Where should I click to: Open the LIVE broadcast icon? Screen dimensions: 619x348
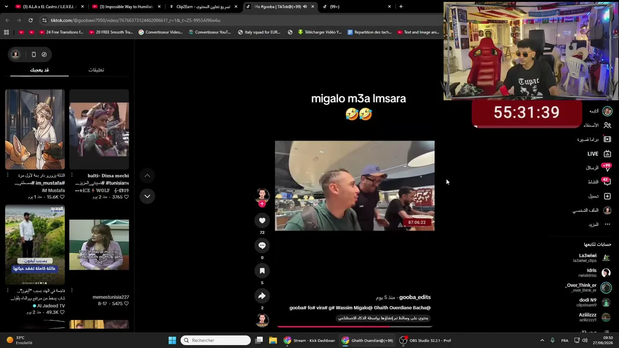tap(607, 154)
